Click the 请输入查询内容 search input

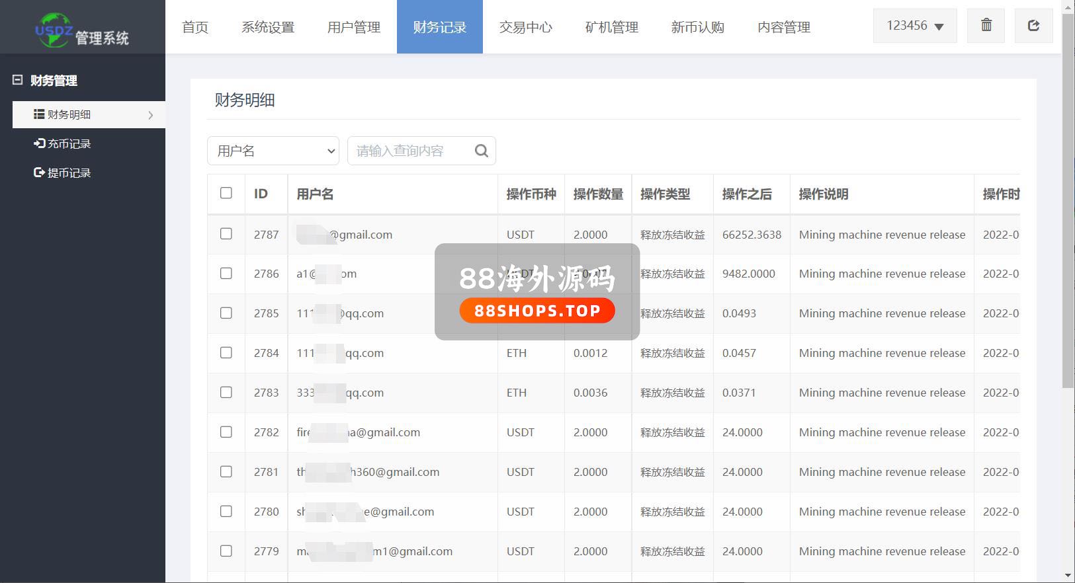click(410, 151)
